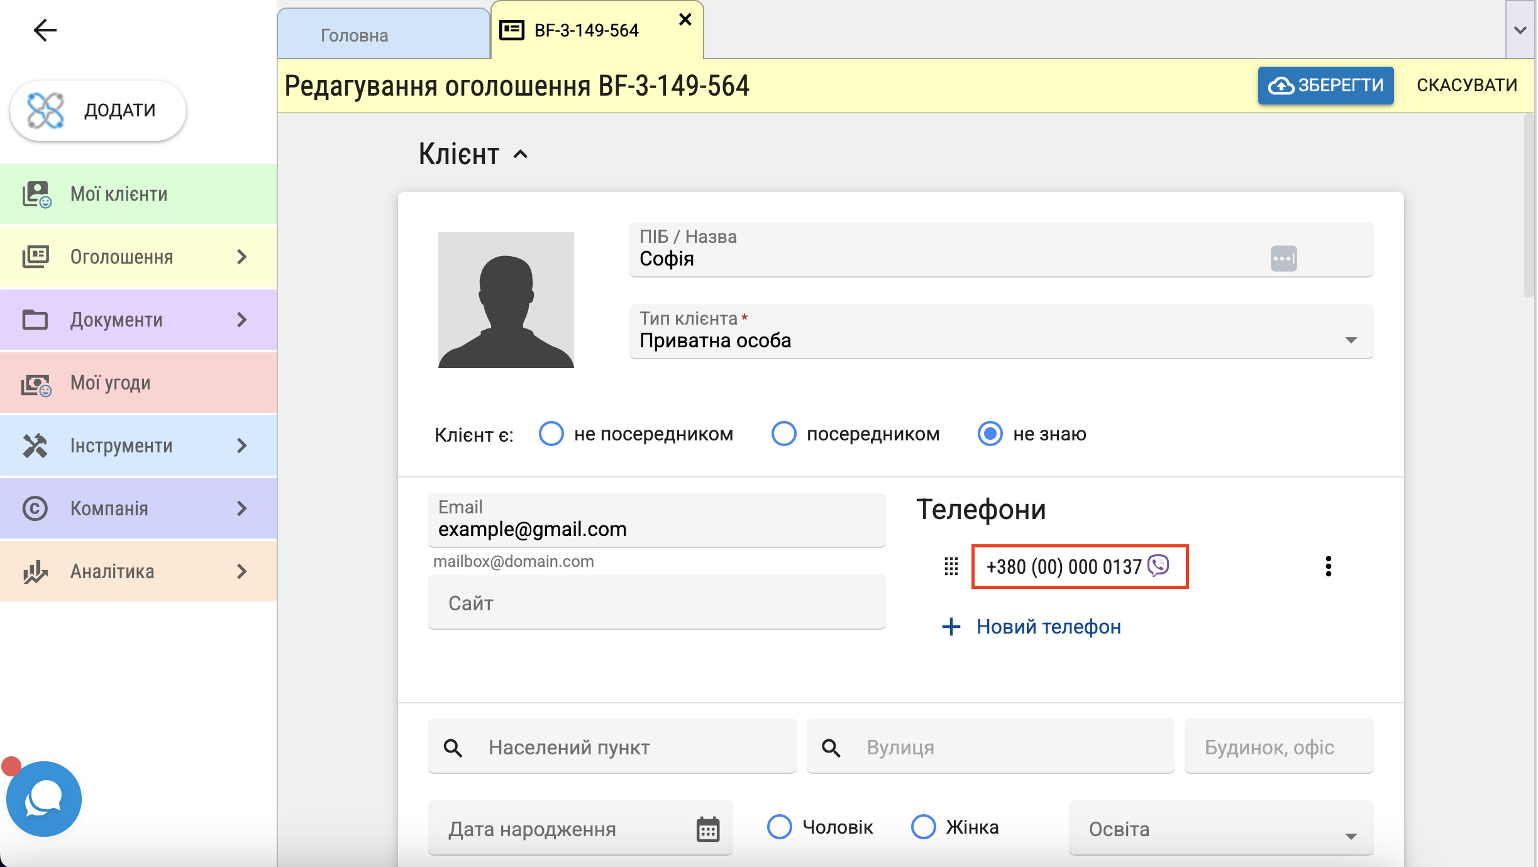
Task: Expand the Компанія submenu chevron
Action: pyautogui.click(x=241, y=508)
